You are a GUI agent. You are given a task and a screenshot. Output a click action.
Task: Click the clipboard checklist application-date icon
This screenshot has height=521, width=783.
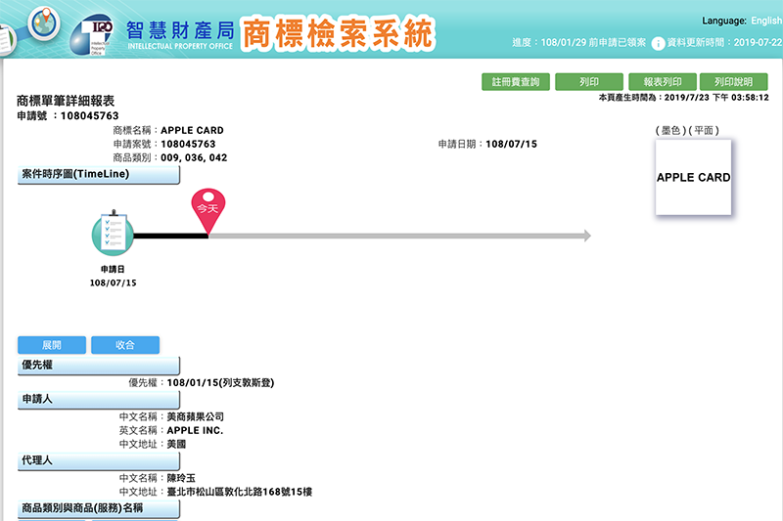(x=113, y=233)
